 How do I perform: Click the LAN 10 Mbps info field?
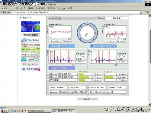[x=58, y=87]
